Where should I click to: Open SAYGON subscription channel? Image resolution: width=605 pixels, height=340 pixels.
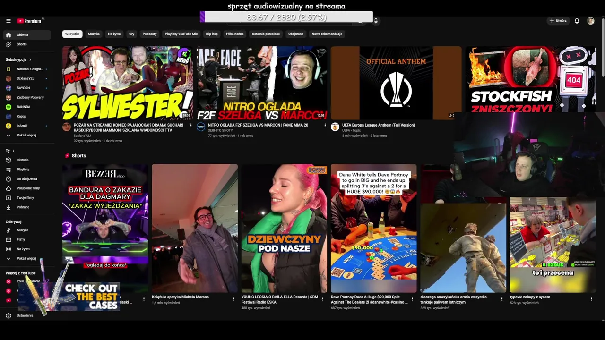(28, 88)
